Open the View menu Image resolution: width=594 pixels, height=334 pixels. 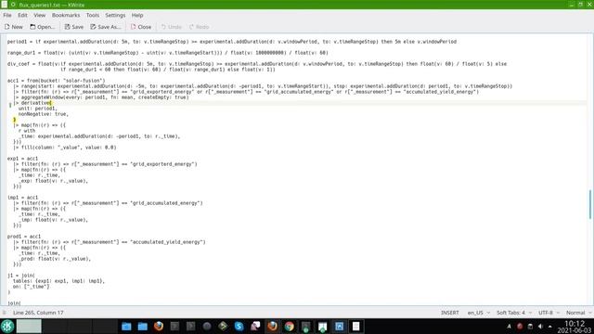tap(39, 15)
